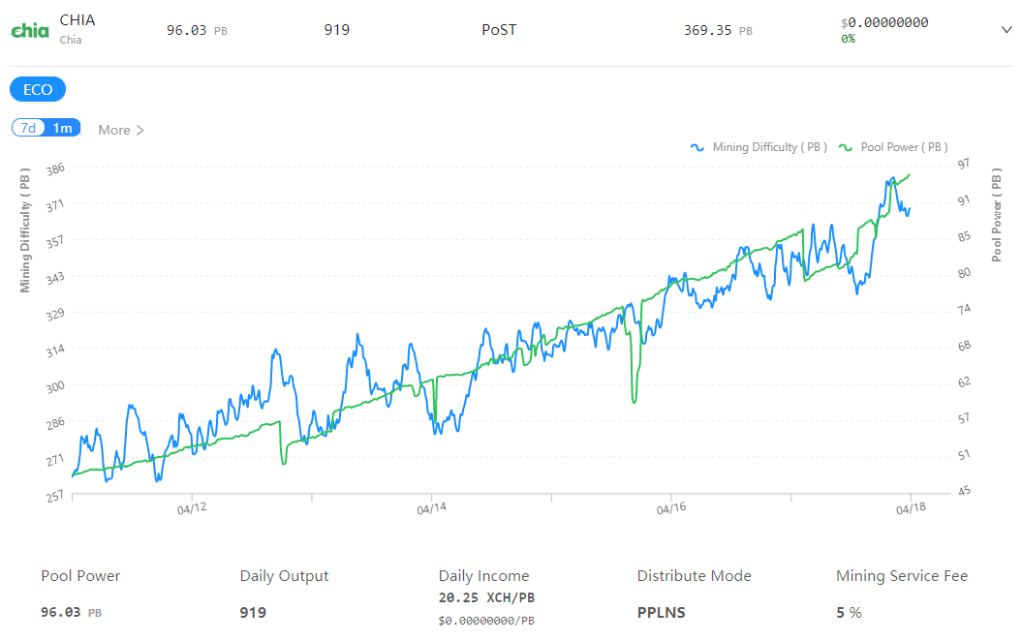The image size is (1022, 641).
Task: Click the 04/16 date marker on axis
Action: [671, 508]
